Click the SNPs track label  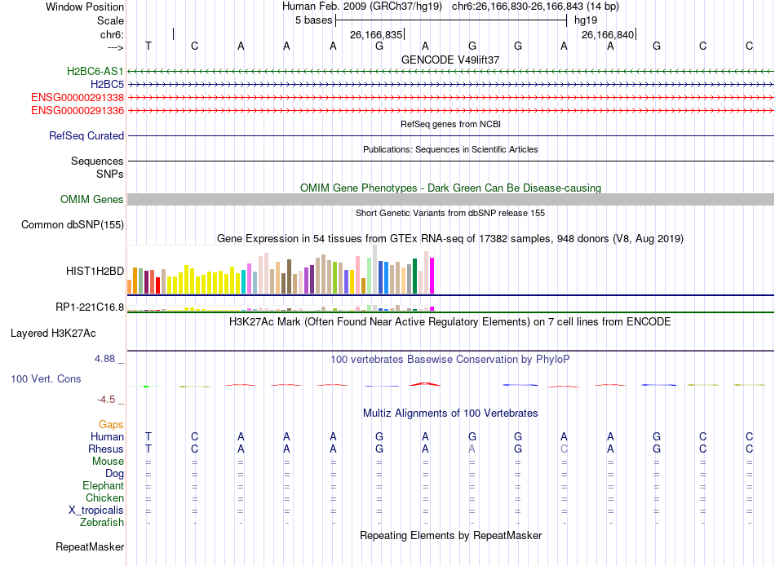pos(110,174)
